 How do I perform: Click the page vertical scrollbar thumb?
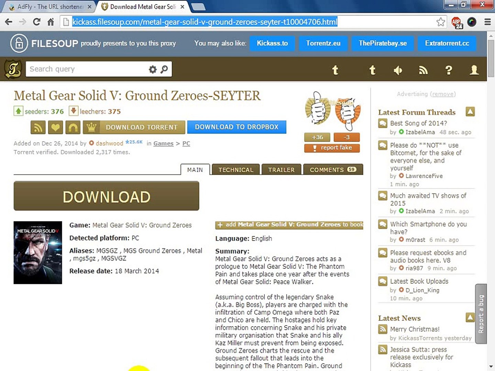click(x=491, y=58)
